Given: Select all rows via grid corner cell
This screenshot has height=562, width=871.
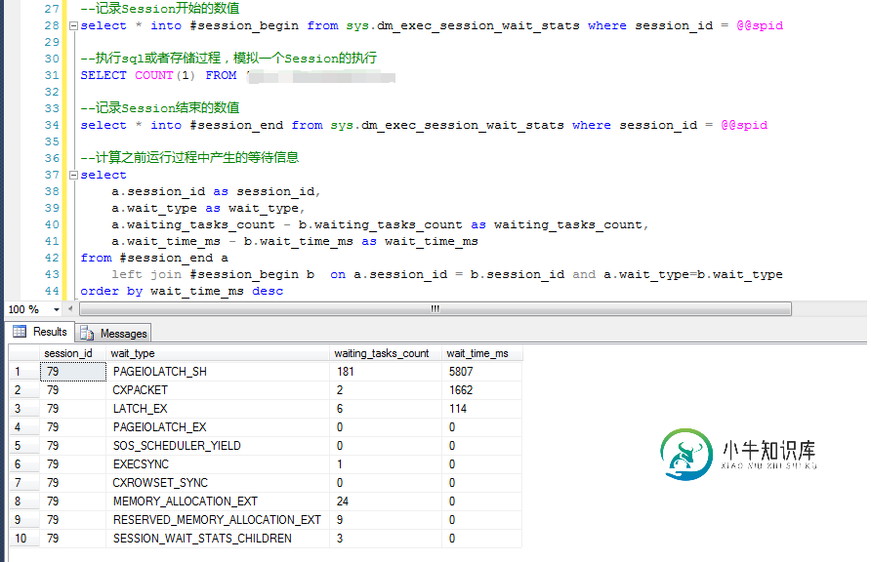Looking at the screenshot, I should (23, 353).
